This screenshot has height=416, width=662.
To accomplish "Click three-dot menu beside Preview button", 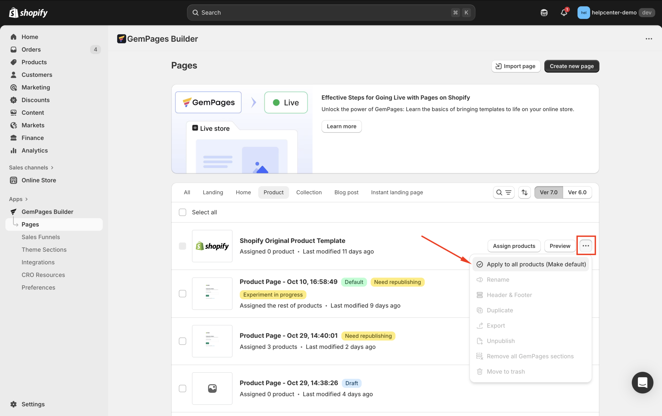I will click(585, 246).
